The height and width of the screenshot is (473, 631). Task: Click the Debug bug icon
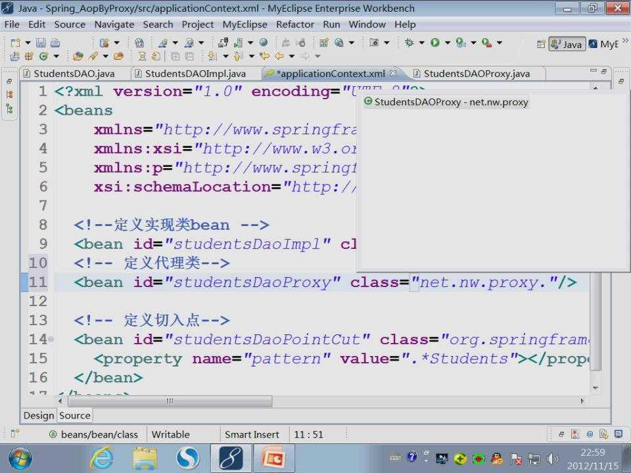409,42
